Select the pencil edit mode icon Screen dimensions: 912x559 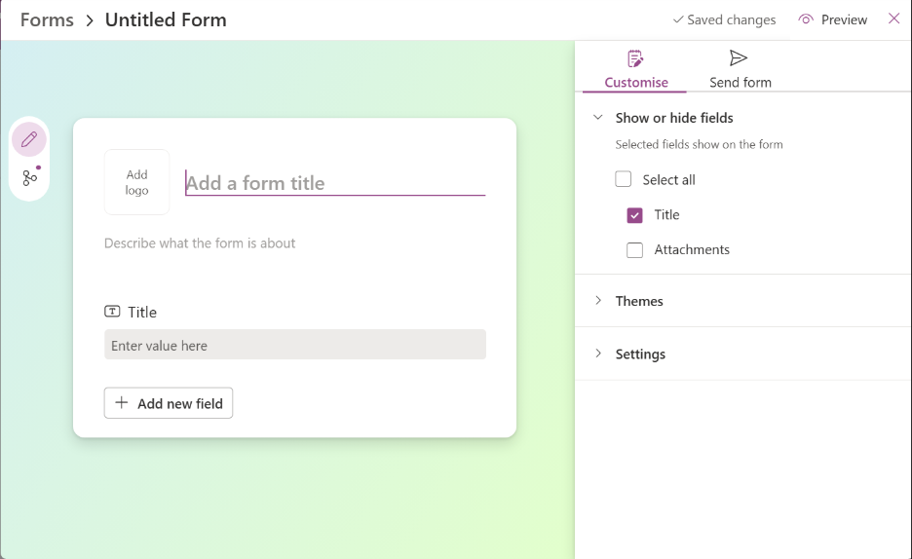pos(29,139)
